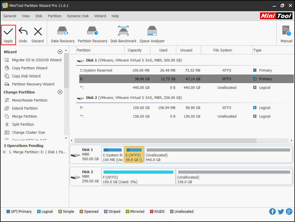
Task: Choose Extend Partition action
Action: tap(21, 108)
